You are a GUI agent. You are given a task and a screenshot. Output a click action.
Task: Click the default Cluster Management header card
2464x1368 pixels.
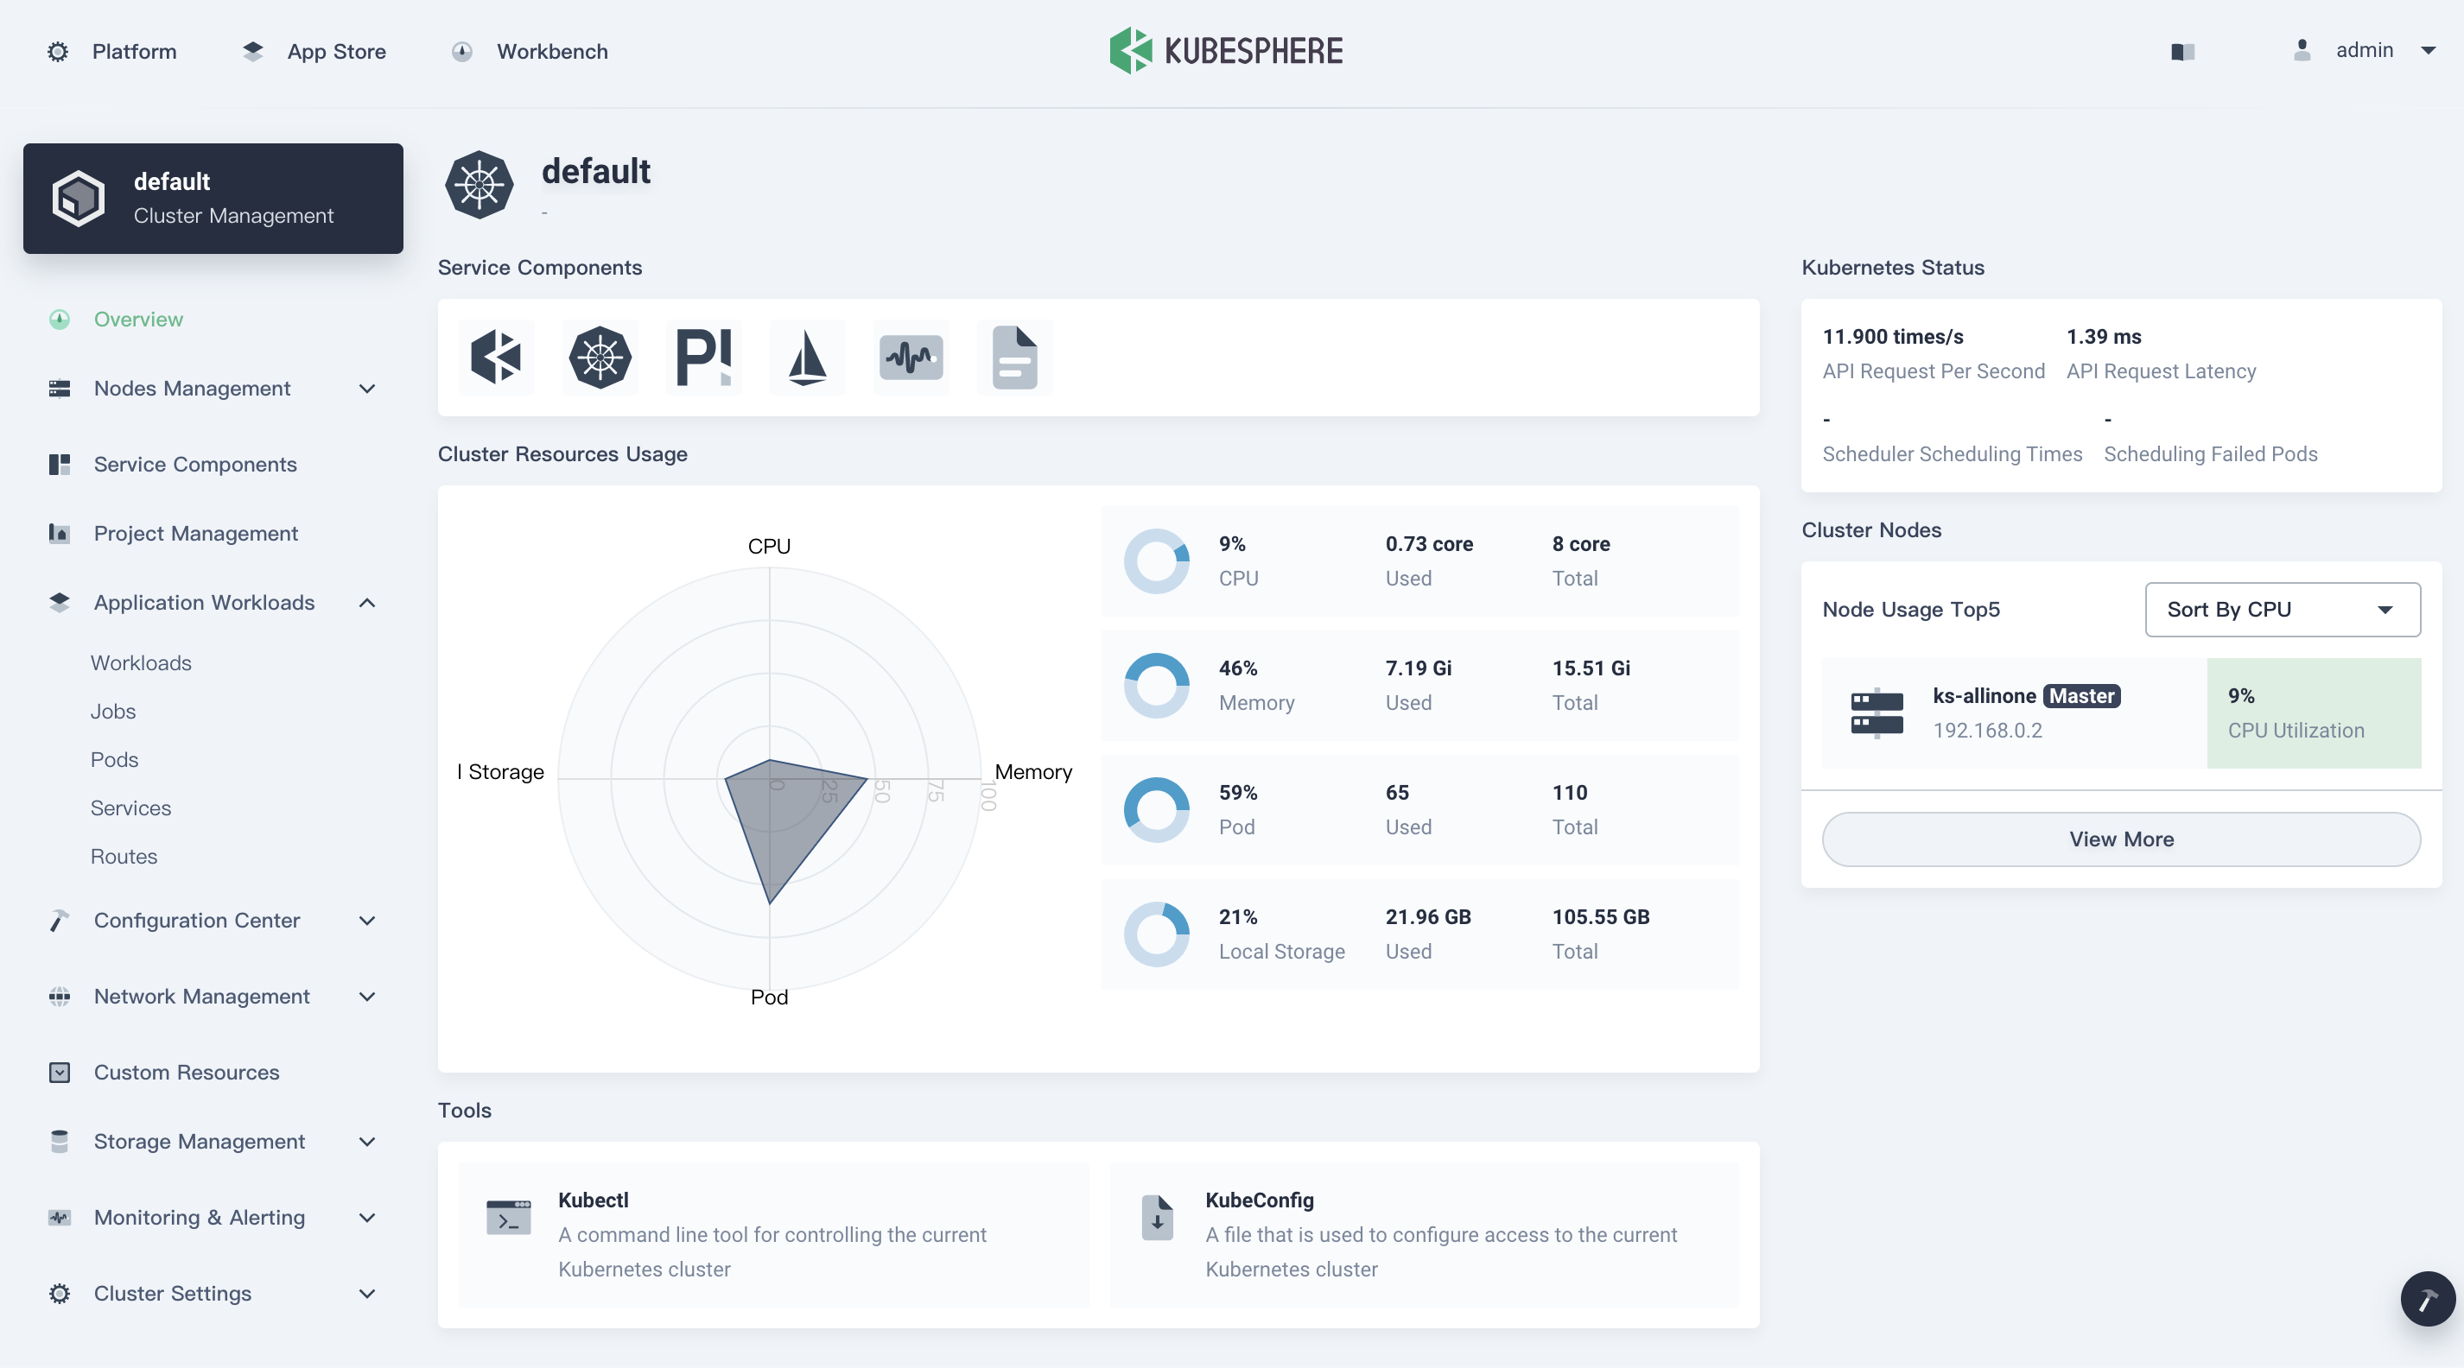coord(213,199)
